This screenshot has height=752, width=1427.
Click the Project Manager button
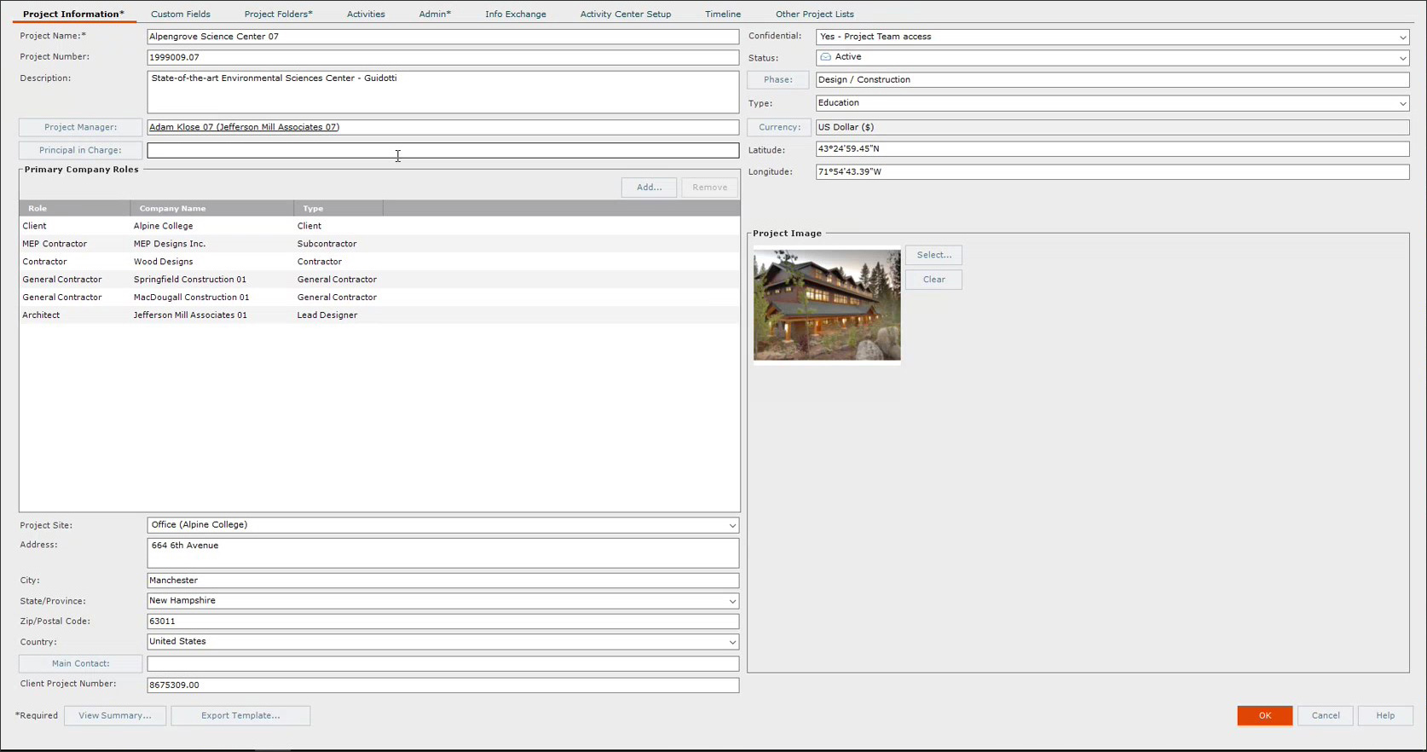click(80, 127)
